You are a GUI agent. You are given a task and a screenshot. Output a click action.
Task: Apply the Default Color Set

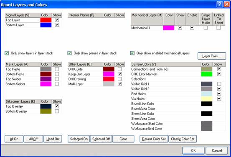tap(154, 139)
